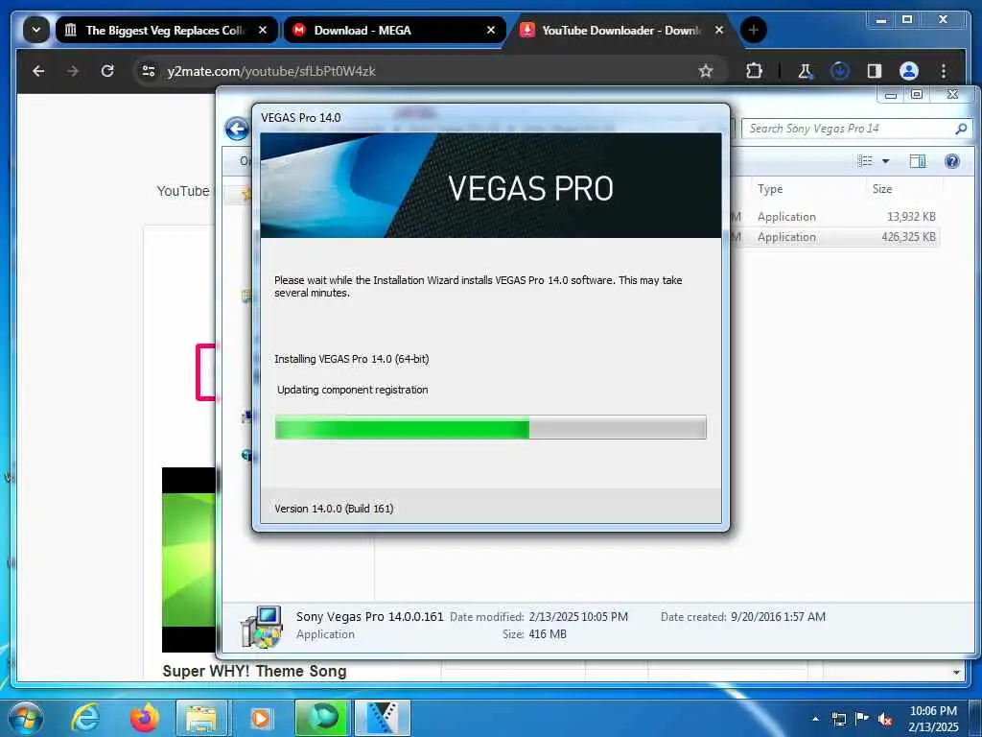The height and width of the screenshot is (737, 982).
Task: Open the Chrome Labs flask icon
Action: pos(805,71)
